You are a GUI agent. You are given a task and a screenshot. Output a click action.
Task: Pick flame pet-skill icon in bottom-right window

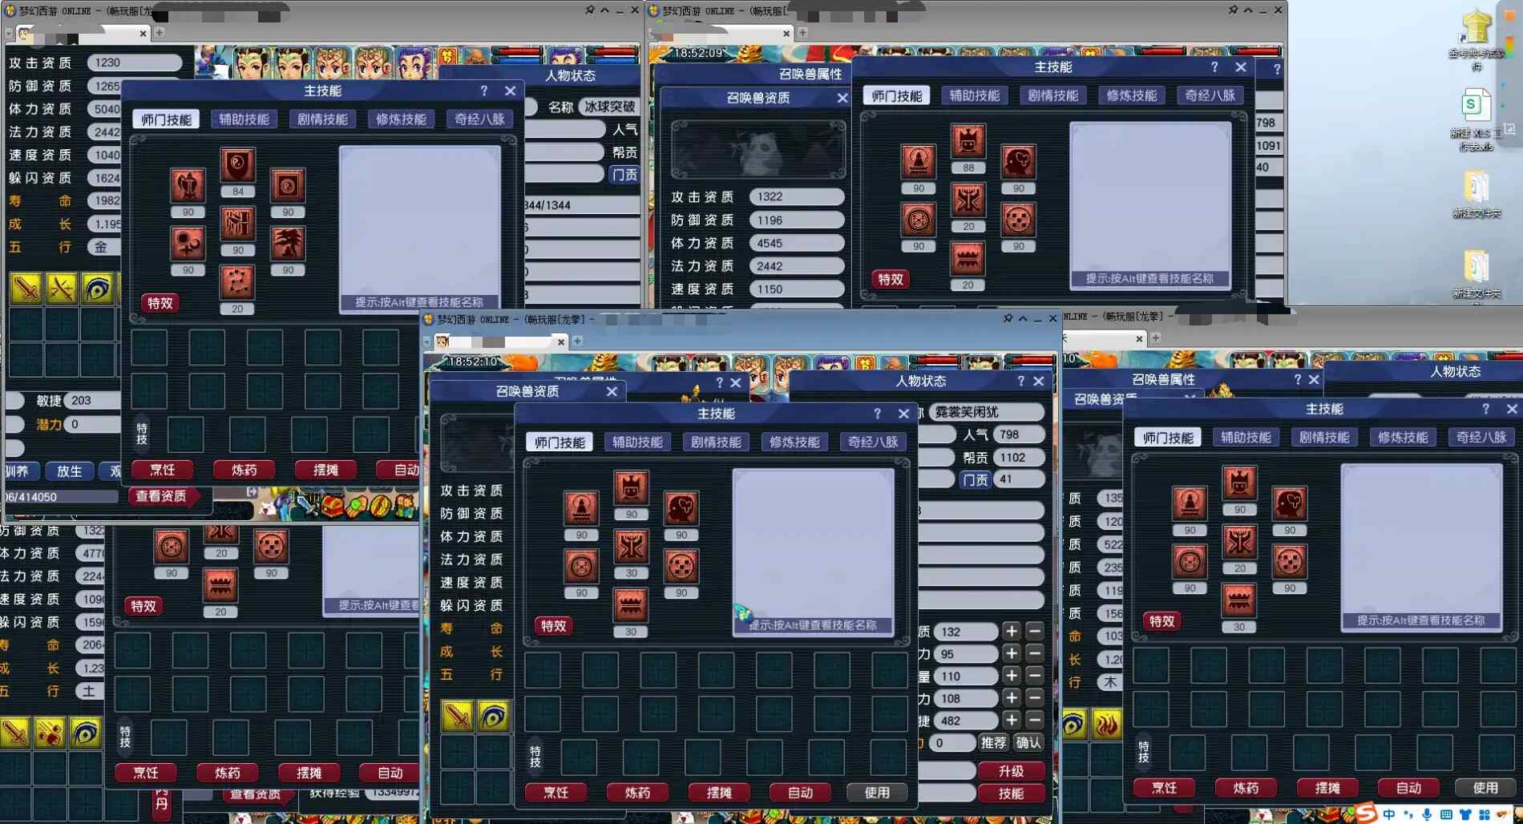click(1107, 725)
